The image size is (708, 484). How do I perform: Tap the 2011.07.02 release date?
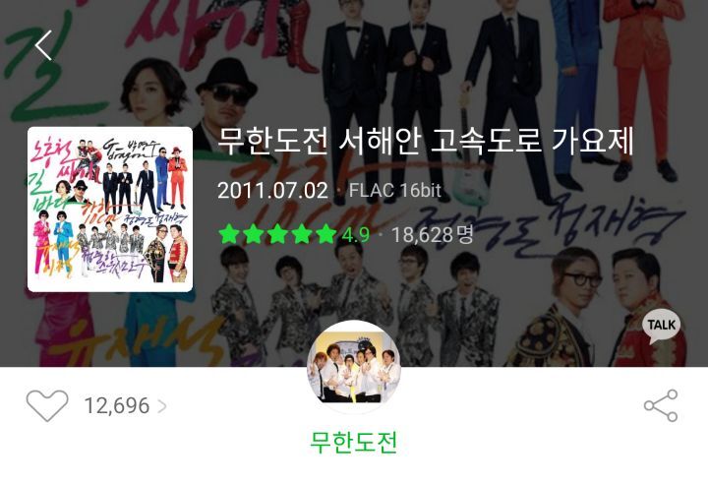click(x=272, y=191)
